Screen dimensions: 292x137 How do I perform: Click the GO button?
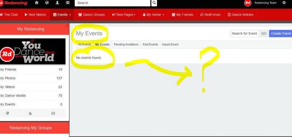(x=264, y=33)
